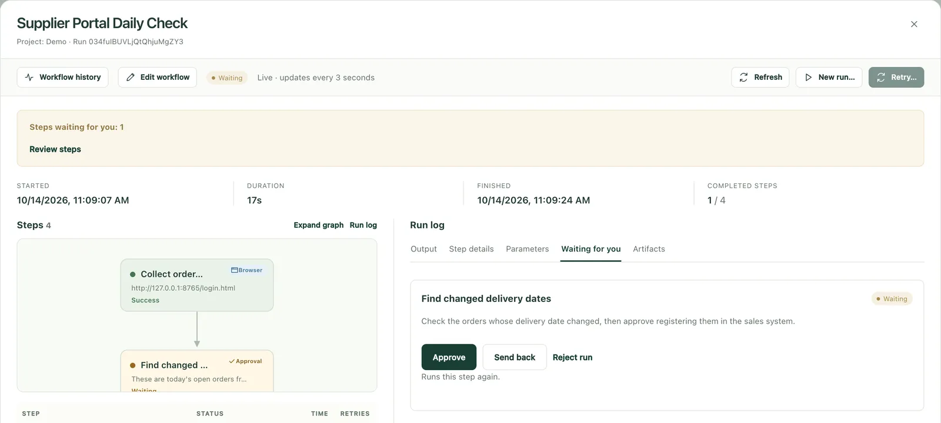The width and height of the screenshot is (941, 423).
Task: Click Reject run
Action: 572,357
